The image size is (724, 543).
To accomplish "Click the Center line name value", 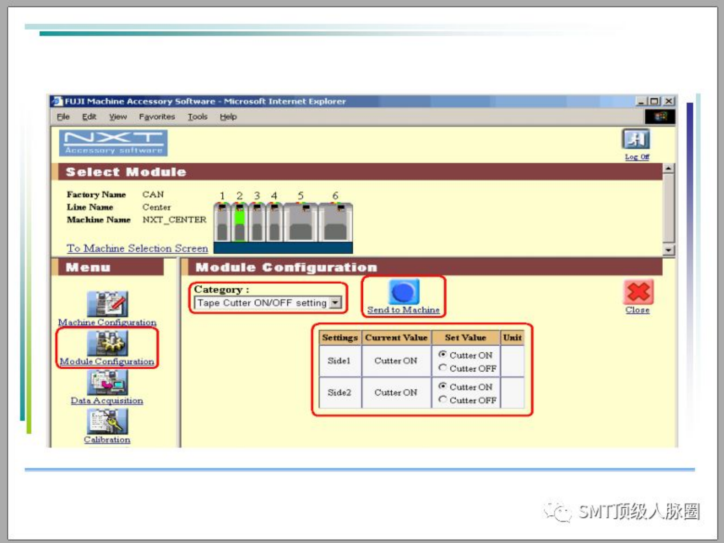I will click(157, 207).
